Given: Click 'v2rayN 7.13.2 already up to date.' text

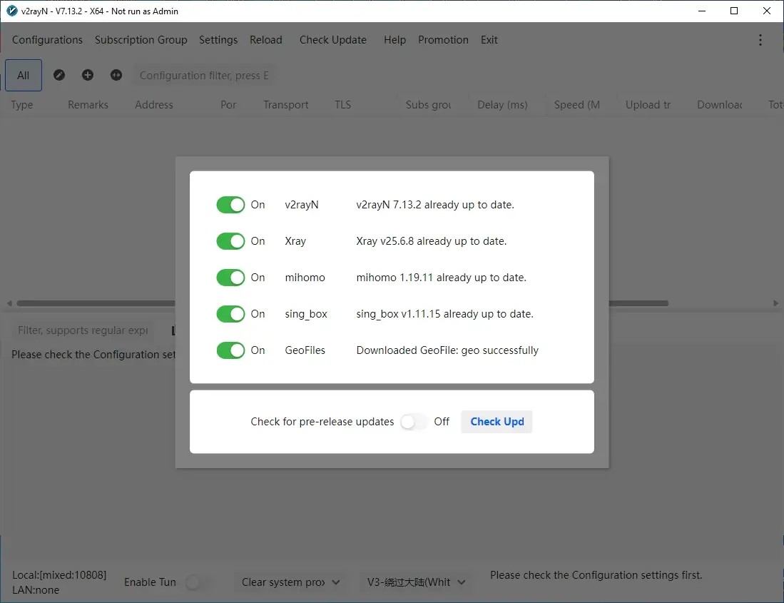Looking at the screenshot, I should 435,205.
